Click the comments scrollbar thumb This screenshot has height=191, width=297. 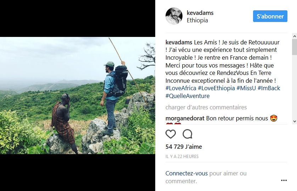pos(295,47)
